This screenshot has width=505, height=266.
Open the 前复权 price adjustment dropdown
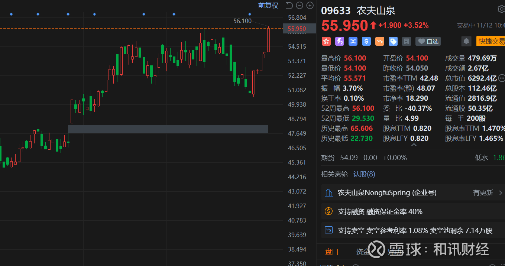268,6
